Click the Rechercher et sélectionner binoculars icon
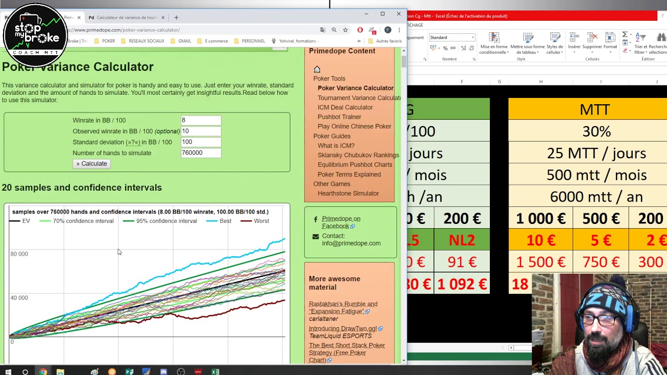Image resolution: width=667 pixels, height=375 pixels. click(x=661, y=37)
